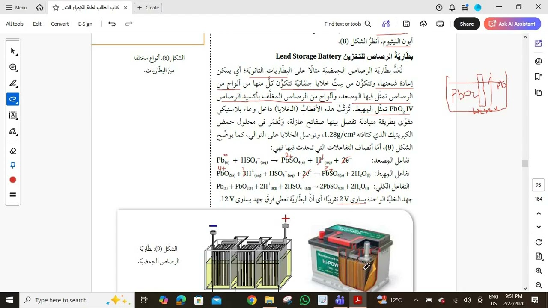Open the Acrobat Menu
This screenshot has height=308, width=548.
coord(17,7)
